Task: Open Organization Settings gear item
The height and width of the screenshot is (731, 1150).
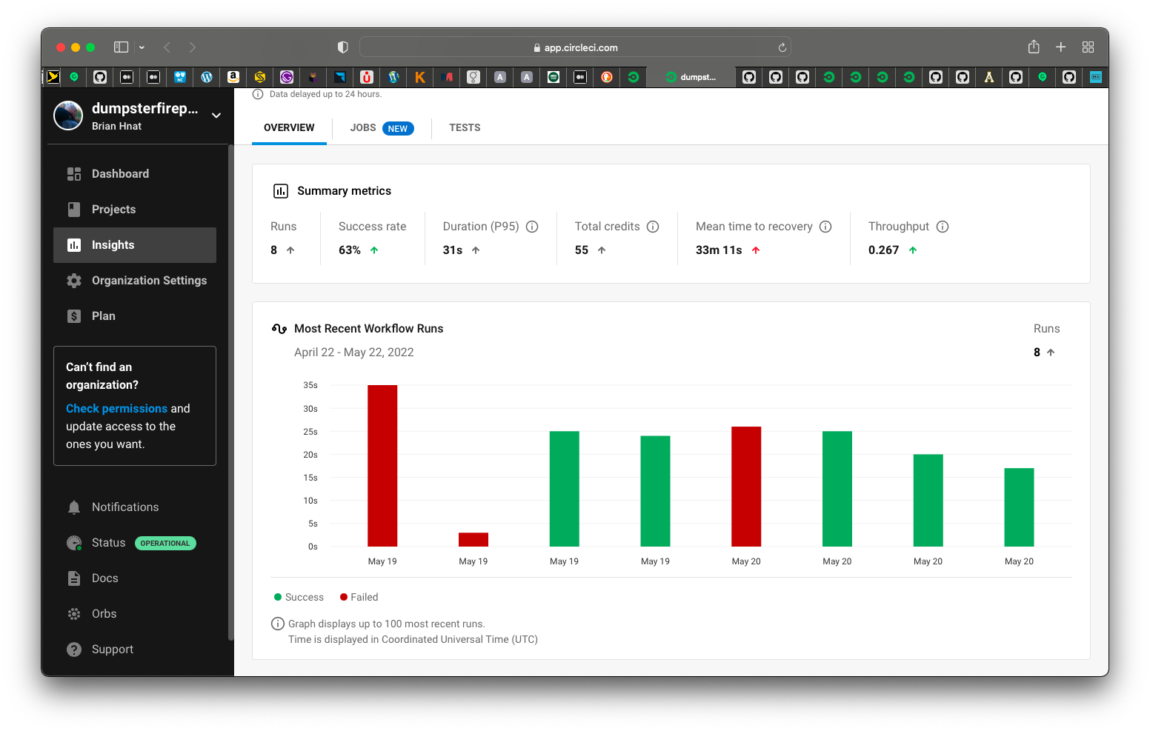Action: pos(135,281)
